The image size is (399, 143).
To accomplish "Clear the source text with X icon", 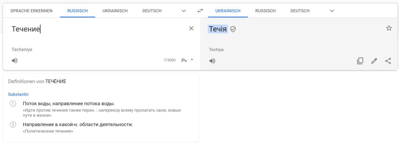I will (191, 28).
